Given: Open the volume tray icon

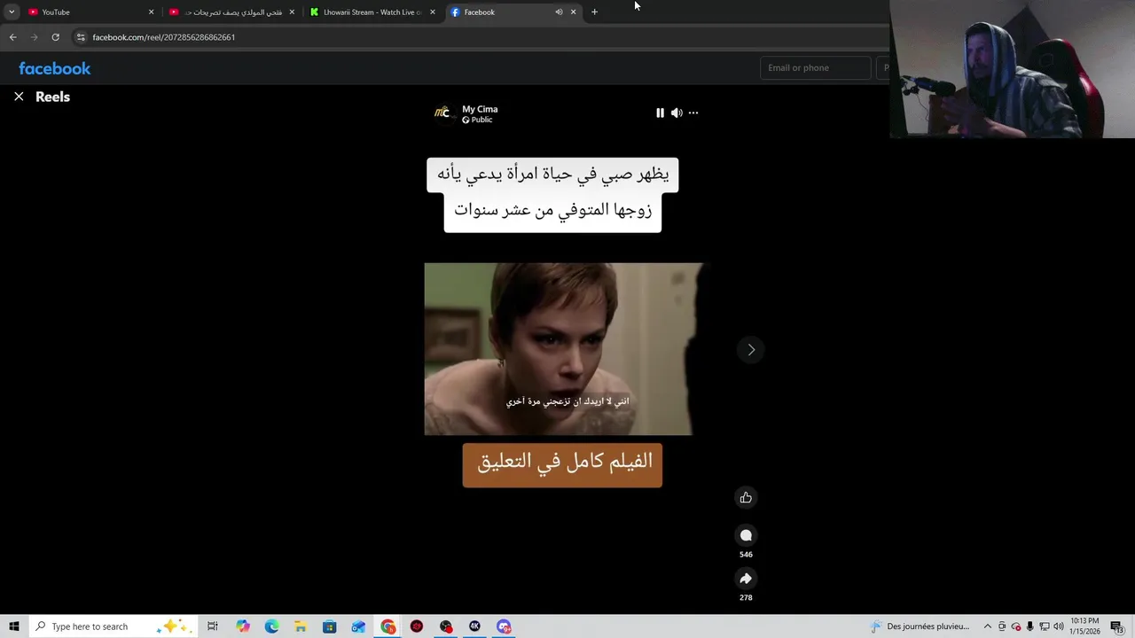Looking at the screenshot, I should (x=1058, y=626).
